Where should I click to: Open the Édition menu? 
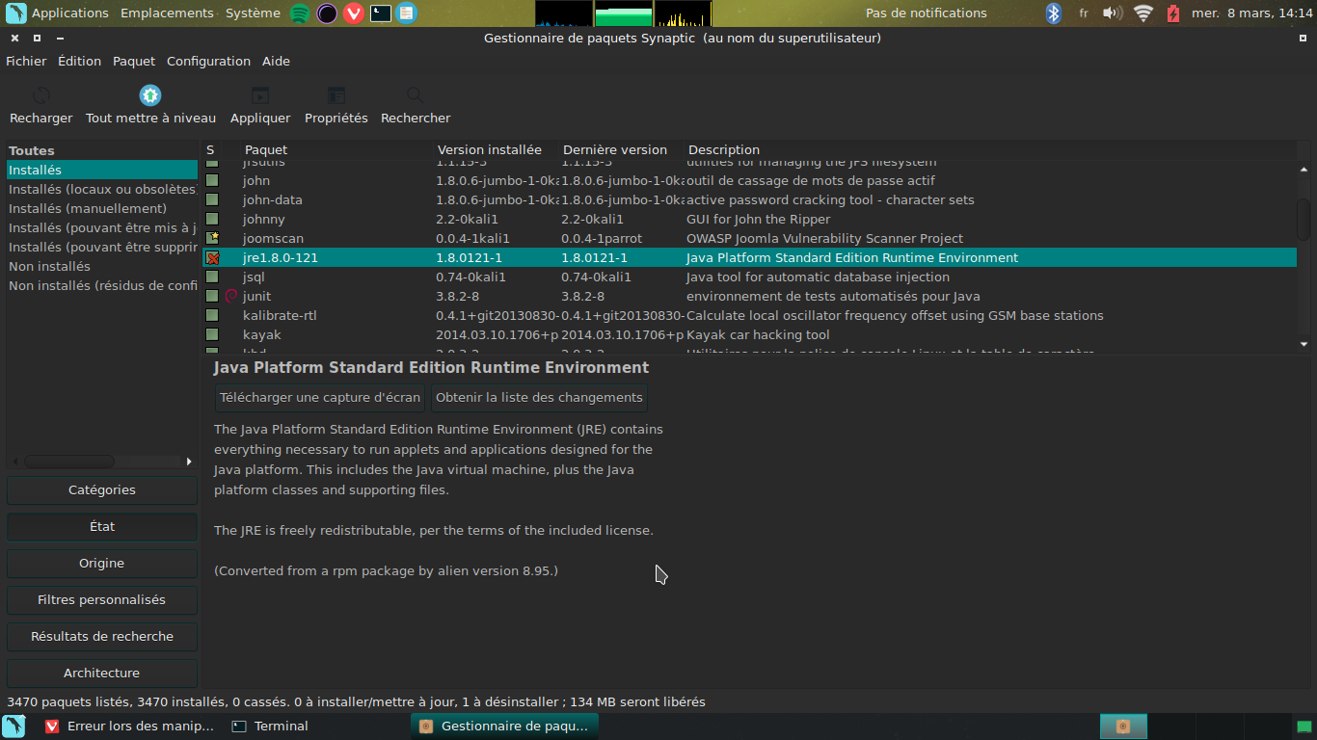click(79, 61)
